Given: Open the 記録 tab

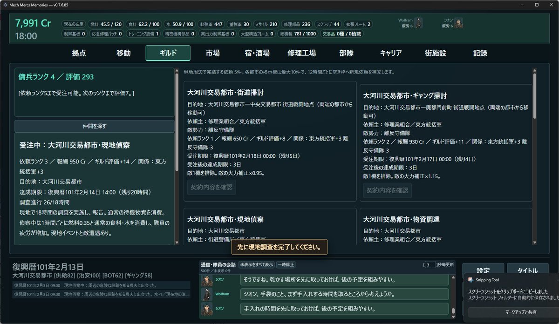Looking at the screenshot, I should 480,53.
